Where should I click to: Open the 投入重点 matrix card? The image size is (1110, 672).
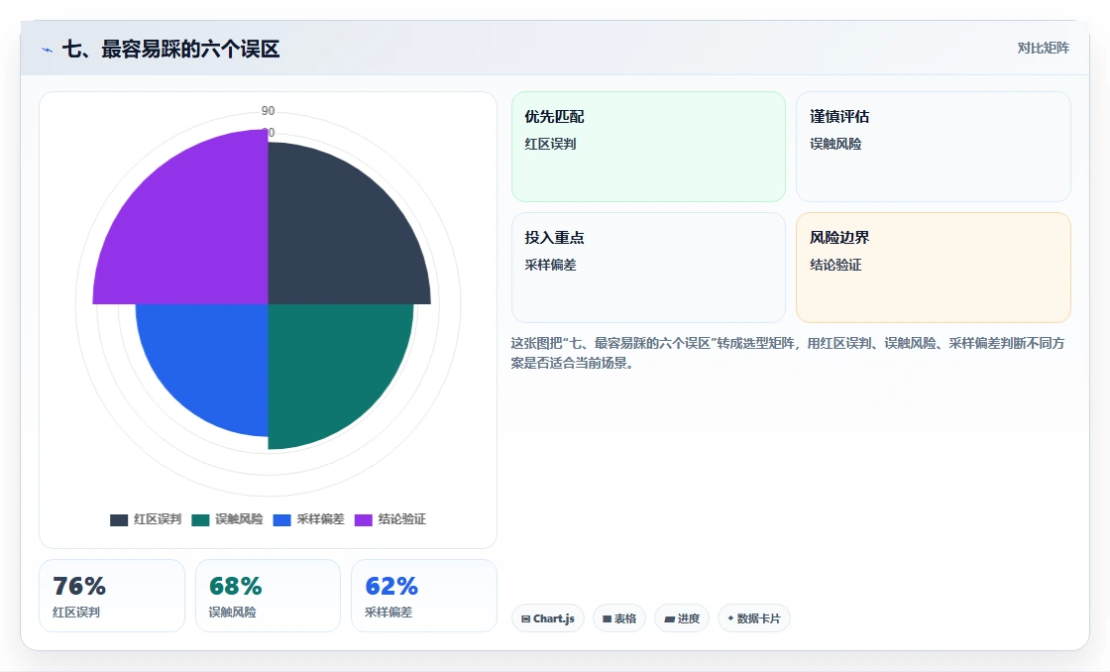click(648, 268)
